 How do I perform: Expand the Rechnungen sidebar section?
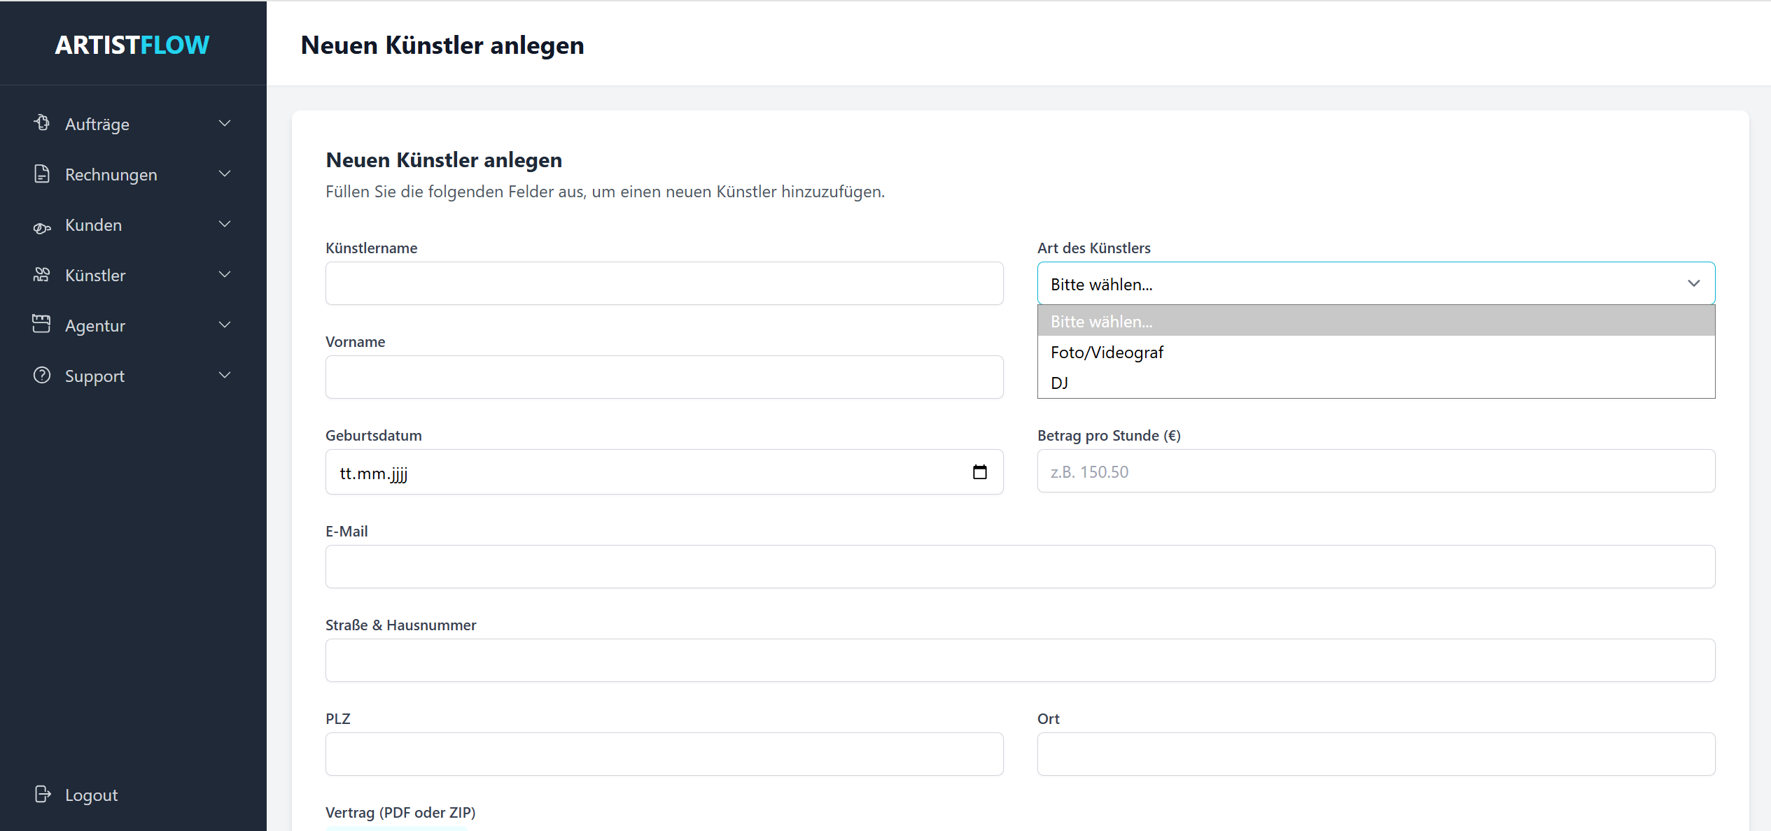(224, 173)
